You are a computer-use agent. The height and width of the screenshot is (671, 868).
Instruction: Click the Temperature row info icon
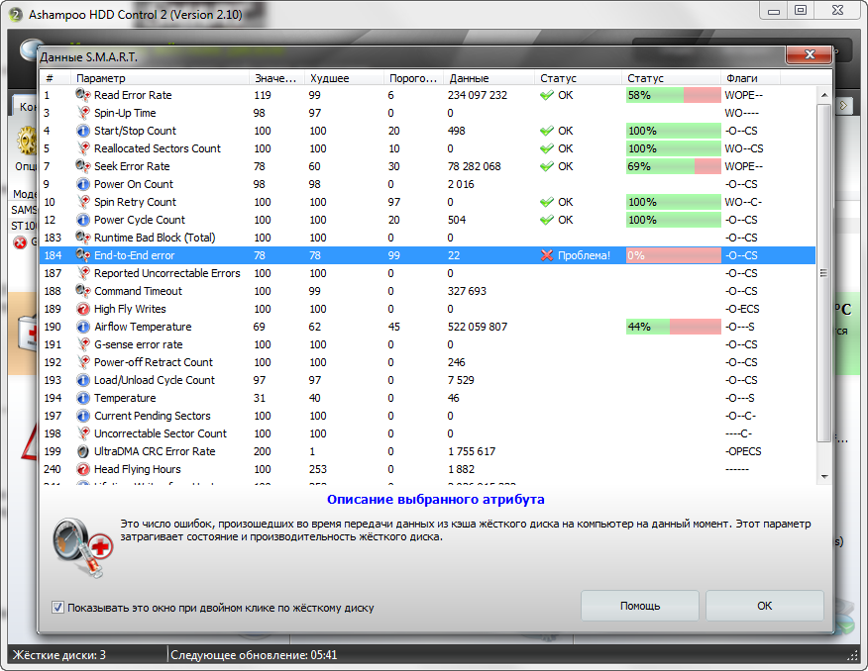coord(83,398)
